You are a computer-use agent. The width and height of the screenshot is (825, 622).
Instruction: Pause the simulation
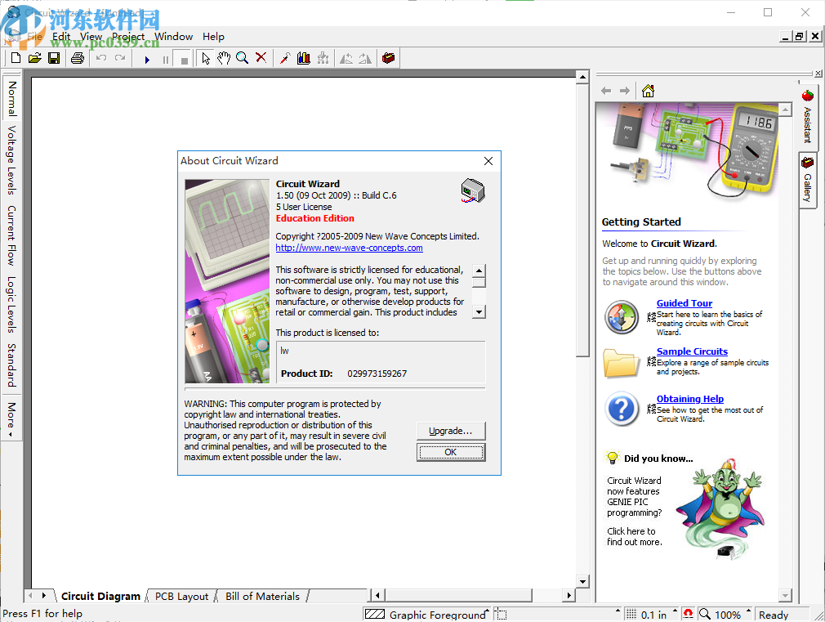[166, 60]
